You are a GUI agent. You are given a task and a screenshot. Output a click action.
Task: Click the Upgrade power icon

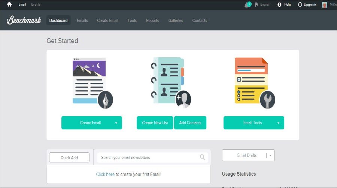tap(300, 4)
